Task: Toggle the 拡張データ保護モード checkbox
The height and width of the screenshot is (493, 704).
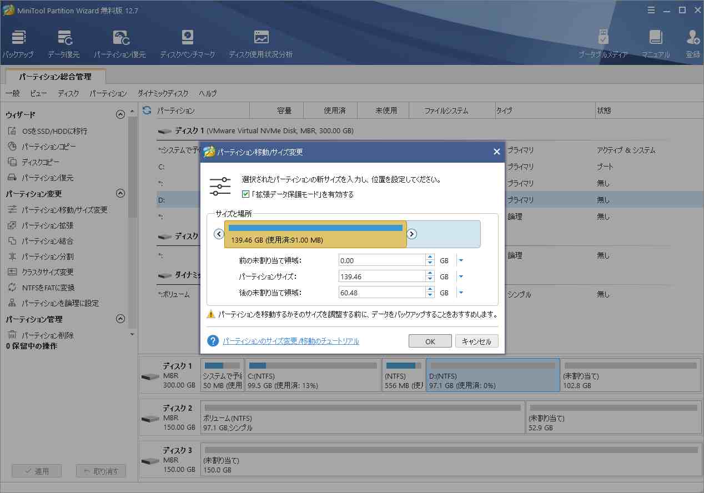Action: (245, 194)
